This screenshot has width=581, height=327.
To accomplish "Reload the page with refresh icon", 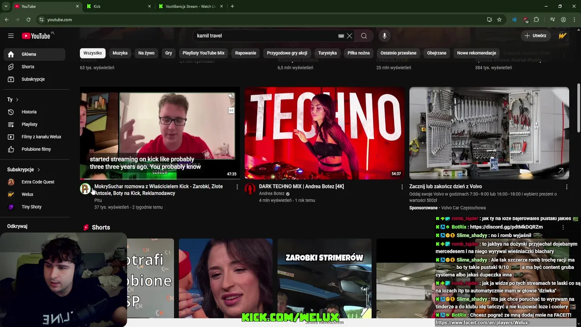I will coord(28,20).
